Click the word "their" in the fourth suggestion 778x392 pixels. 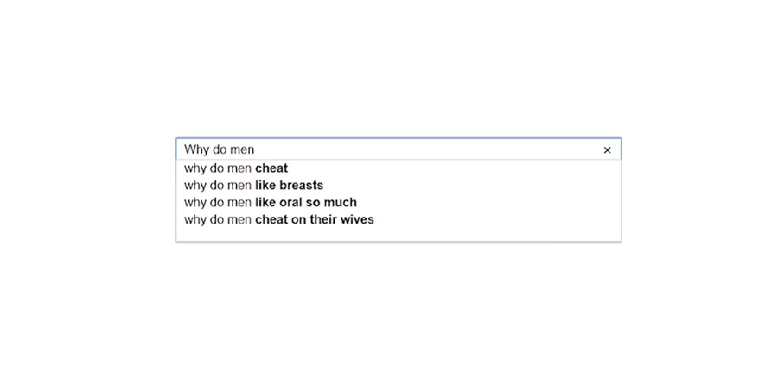tap(322, 219)
